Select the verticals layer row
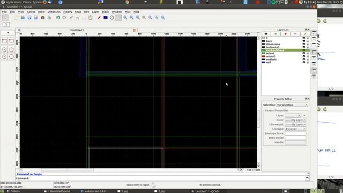 [286, 60]
